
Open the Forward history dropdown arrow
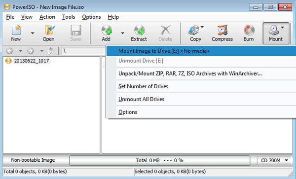pos(42,51)
